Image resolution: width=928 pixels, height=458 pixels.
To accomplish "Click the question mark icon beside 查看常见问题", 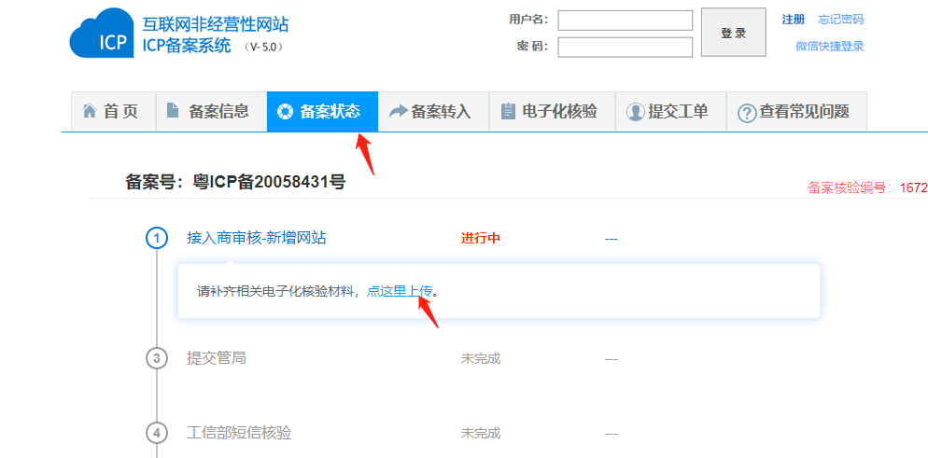I will (746, 113).
